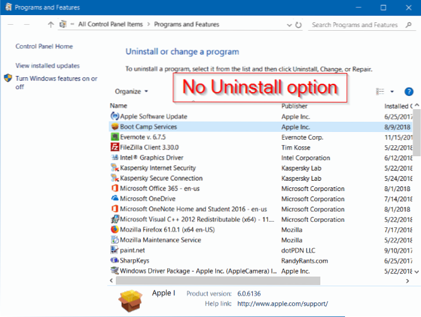The width and height of the screenshot is (421, 317).
Task: Open Control Panel Home link
Action: coord(44,46)
